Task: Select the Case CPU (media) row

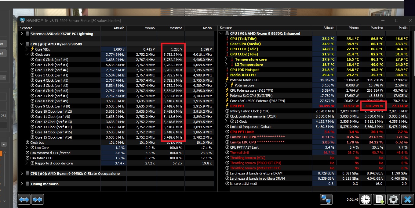Action: coord(314,44)
